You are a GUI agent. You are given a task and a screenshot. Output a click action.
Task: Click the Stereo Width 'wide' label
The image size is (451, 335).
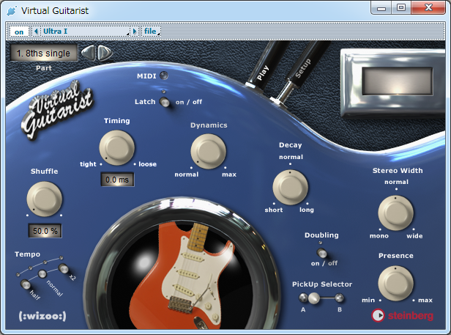click(x=414, y=235)
